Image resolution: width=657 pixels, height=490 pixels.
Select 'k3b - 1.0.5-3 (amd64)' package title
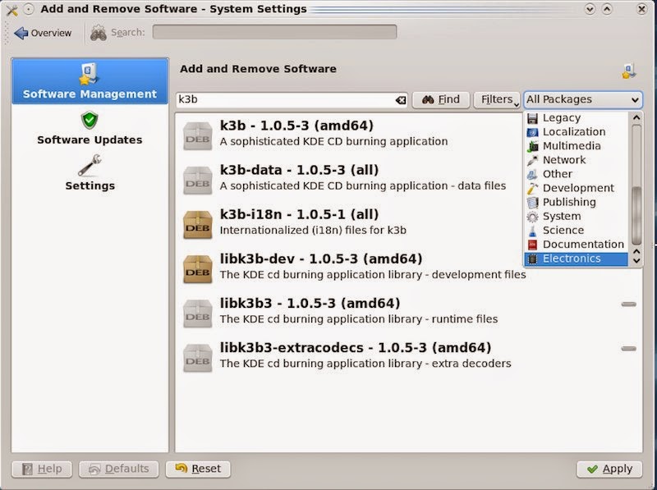click(x=296, y=126)
